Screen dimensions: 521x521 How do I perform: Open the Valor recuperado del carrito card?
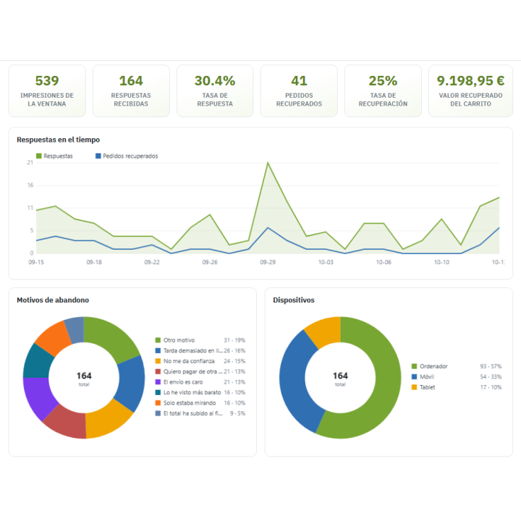click(x=470, y=90)
